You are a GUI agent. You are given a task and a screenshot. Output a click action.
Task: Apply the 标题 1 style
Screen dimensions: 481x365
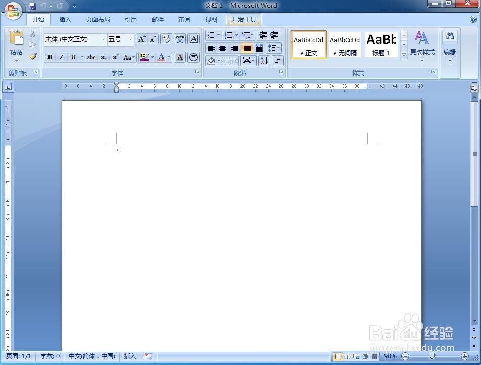pos(381,45)
